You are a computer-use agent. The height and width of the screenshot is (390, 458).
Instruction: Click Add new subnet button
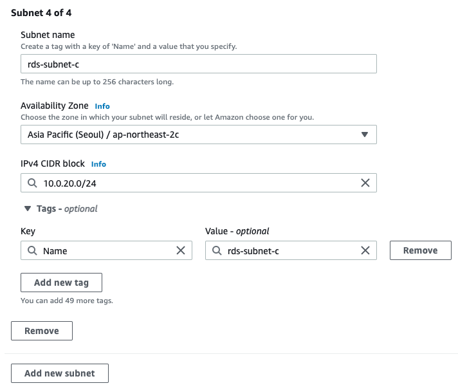(60, 373)
